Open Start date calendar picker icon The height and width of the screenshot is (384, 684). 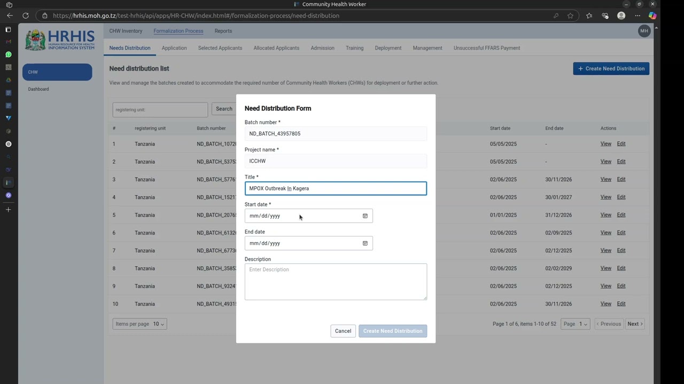click(365, 216)
